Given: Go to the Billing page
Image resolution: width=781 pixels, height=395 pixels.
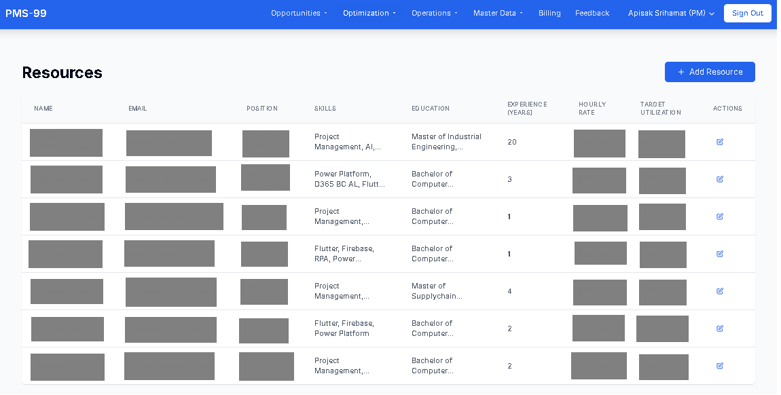Looking at the screenshot, I should [x=549, y=13].
